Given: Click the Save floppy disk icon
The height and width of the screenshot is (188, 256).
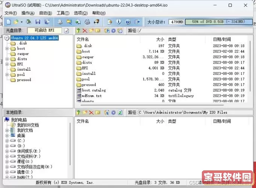Looking at the screenshot, I should [38, 22].
